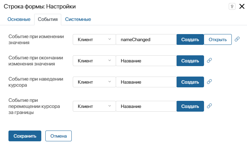Switch to the Системные tab
Screen dimensions: 247x143
tap(78, 19)
